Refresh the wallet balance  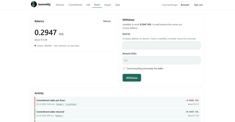pos(107,21)
